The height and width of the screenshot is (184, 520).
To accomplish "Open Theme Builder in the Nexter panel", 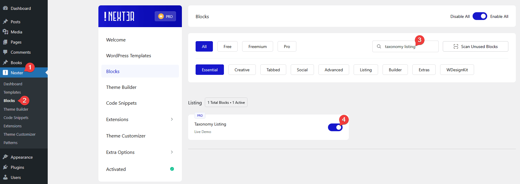I will 121,87.
